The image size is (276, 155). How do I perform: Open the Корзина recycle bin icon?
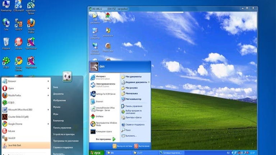6,43
